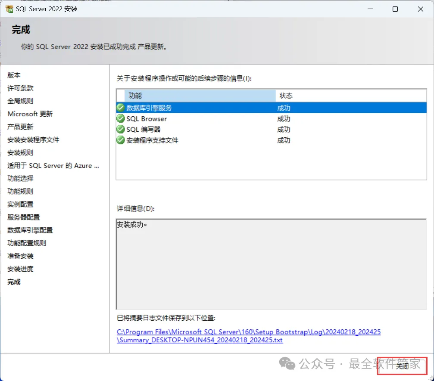Select the SQL 编写器 row
Viewport: 434px width, 381px height.
pyautogui.click(x=271, y=129)
